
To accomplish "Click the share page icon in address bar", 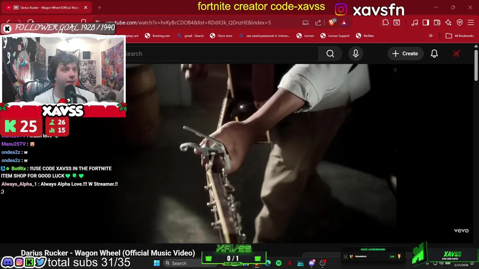I will click(318, 22).
